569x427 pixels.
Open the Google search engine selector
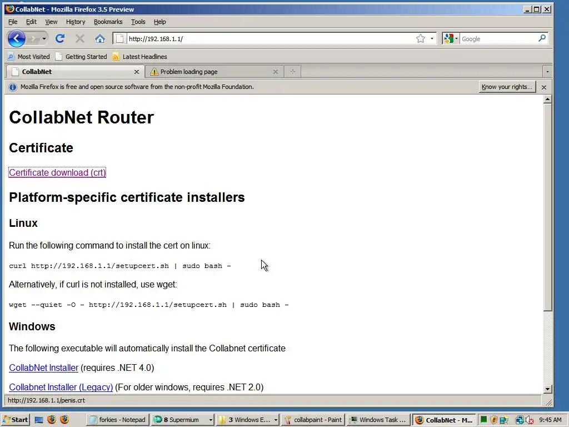pyautogui.click(x=451, y=38)
